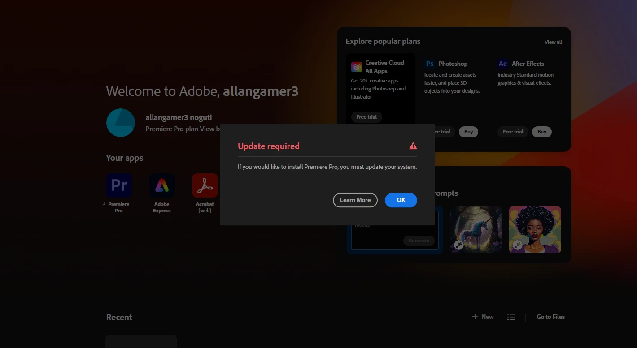Open Go to Files link
The width and height of the screenshot is (637, 348).
coord(550,317)
